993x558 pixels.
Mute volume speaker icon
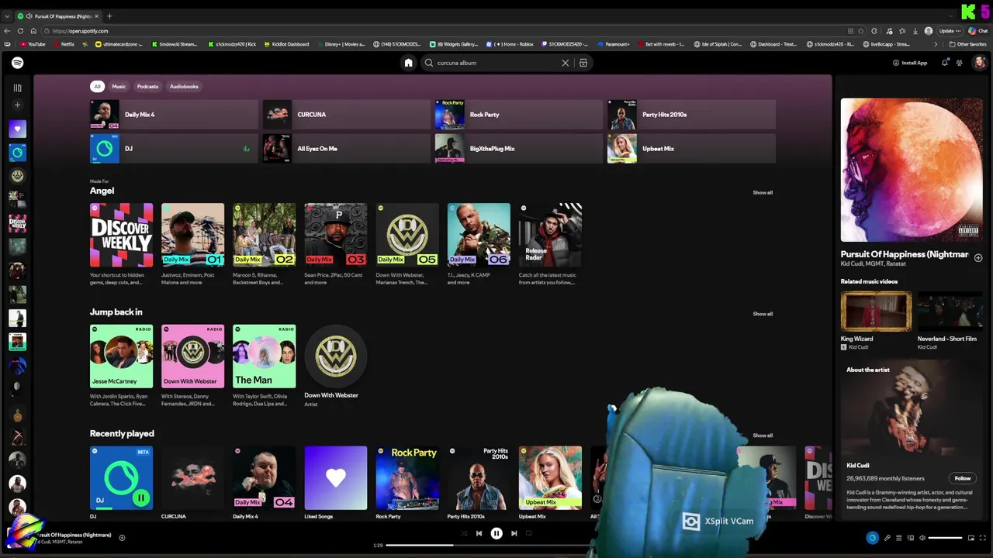922,538
